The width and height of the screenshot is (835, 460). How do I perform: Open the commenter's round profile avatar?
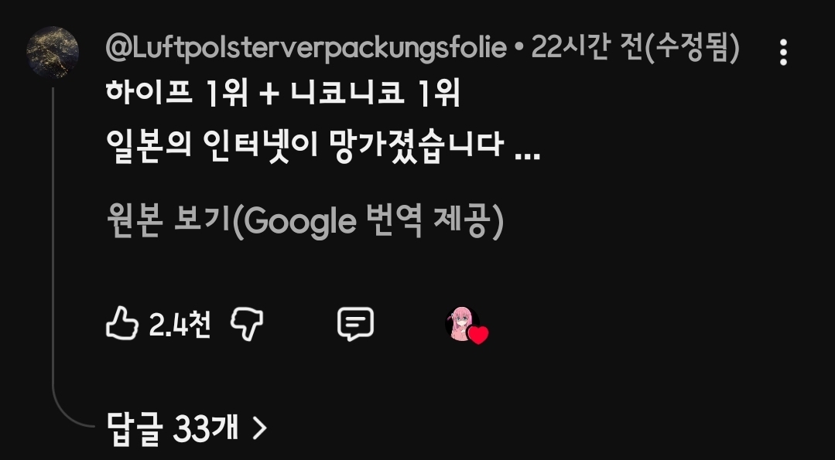click(x=53, y=52)
